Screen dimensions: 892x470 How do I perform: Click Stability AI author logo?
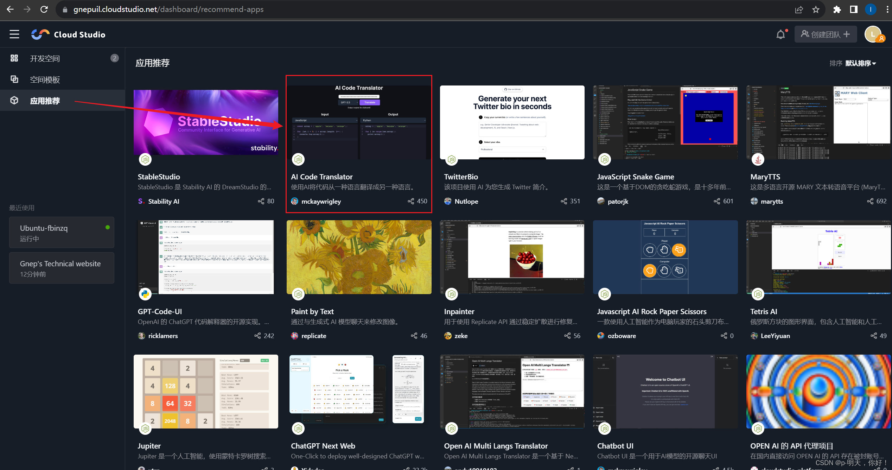coord(141,201)
